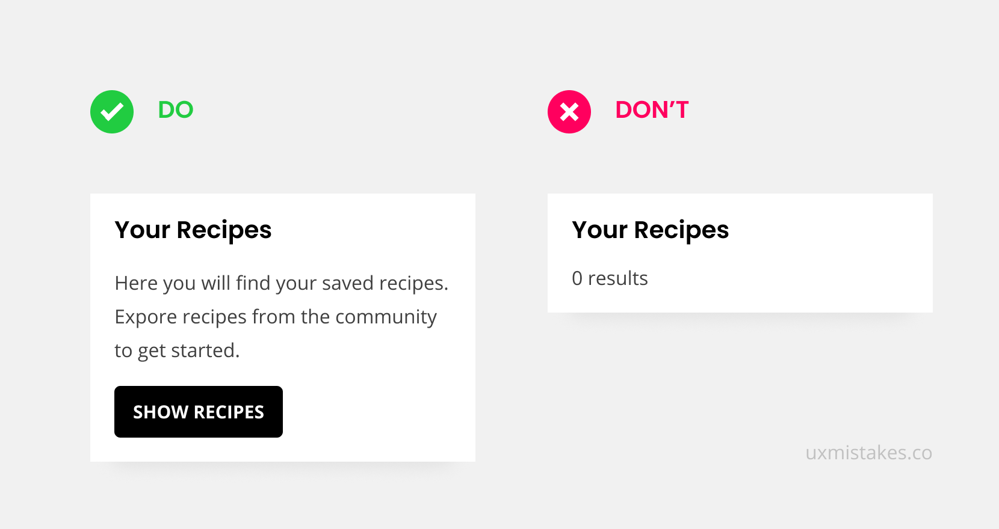Click the Your Recipes heading above 0 results
The height and width of the screenshot is (529, 999).
pos(651,230)
